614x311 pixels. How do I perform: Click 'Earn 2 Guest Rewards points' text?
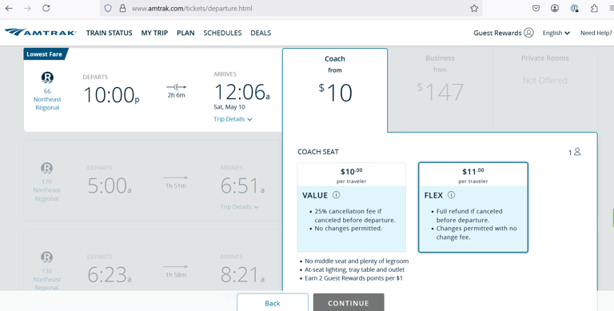[353, 278]
